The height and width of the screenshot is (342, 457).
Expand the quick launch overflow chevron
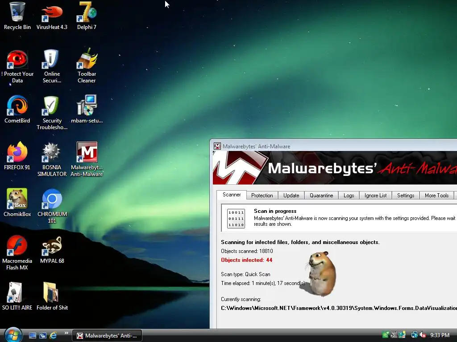tap(66, 333)
